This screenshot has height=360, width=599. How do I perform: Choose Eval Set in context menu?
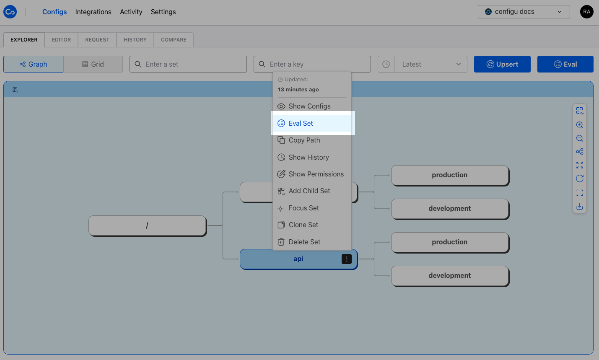[x=312, y=123]
